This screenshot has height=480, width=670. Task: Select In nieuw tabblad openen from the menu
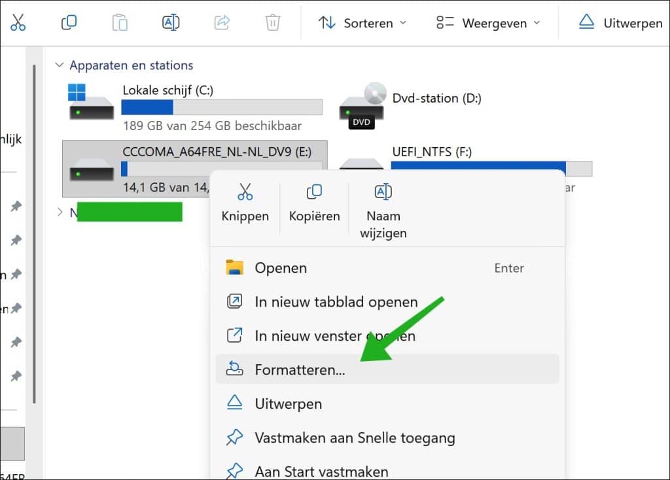point(336,302)
